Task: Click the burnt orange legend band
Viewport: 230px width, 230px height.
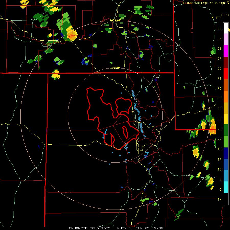Action: [226, 85]
